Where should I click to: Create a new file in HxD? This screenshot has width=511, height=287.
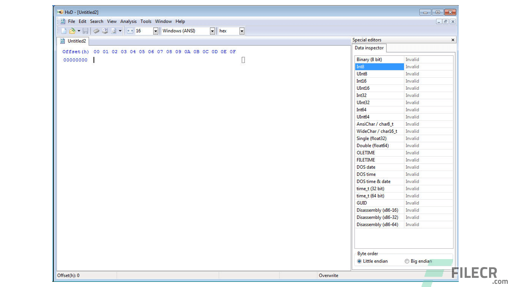coord(63,31)
